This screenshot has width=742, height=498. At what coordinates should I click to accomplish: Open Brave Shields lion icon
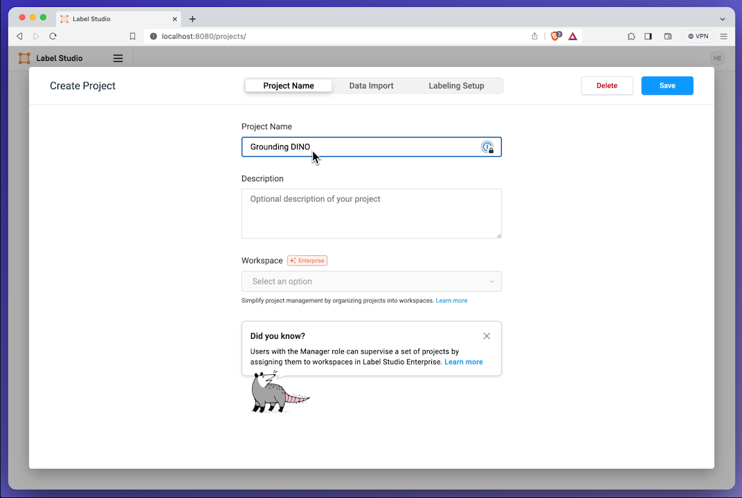tap(556, 36)
